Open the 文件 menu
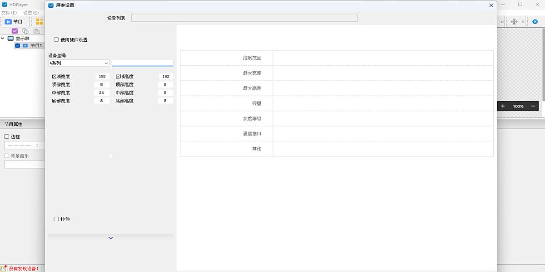Image resolution: width=545 pixels, height=272 pixels. (x=9, y=13)
